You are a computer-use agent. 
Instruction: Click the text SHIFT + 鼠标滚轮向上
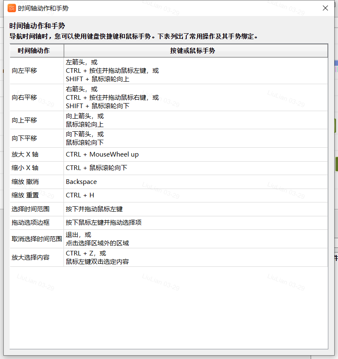[98, 79]
